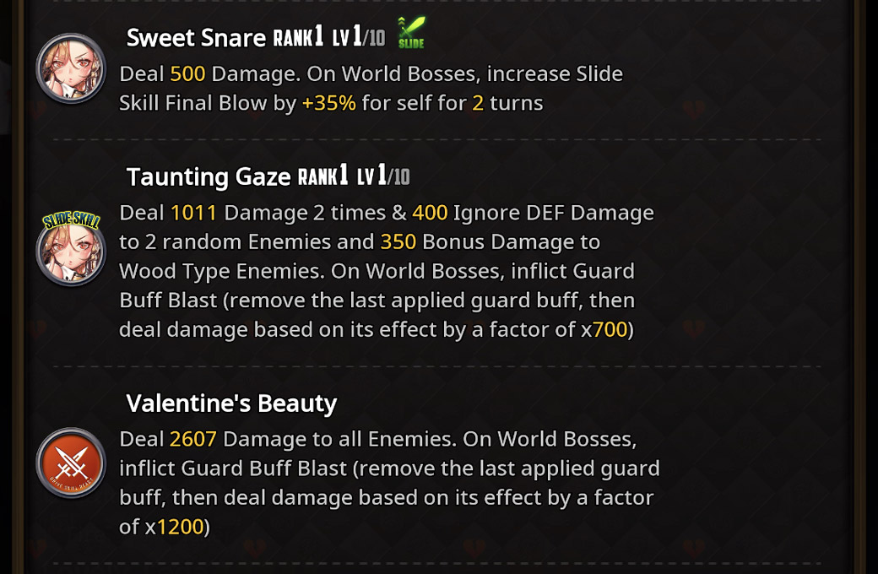
Task: Select the Sweet Snare skill title
Action: 196,38
